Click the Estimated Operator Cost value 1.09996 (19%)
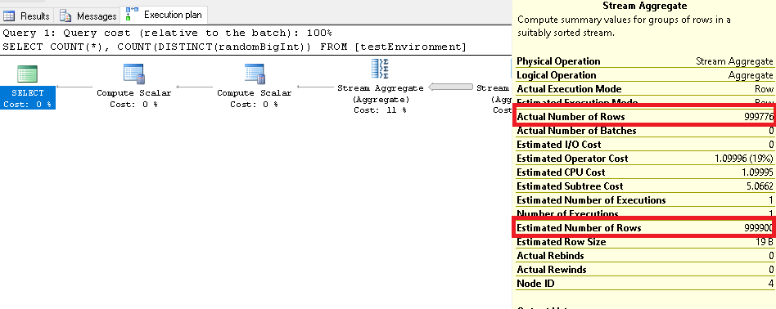This screenshot has height=309, width=776. point(744,159)
